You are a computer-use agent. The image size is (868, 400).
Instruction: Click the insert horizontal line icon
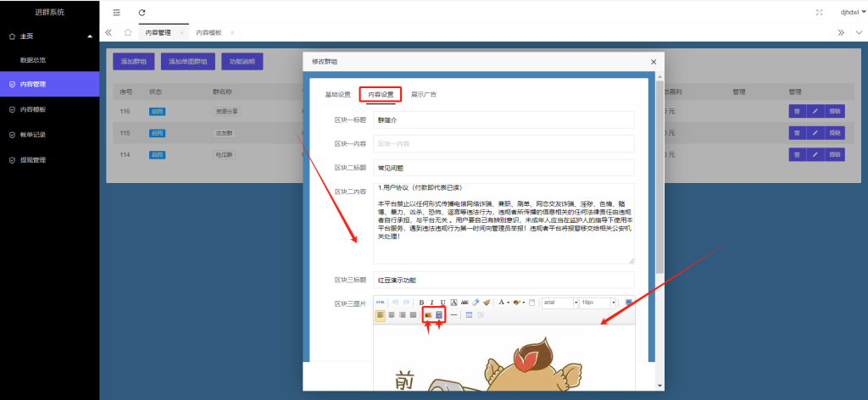pyautogui.click(x=454, y=314)
